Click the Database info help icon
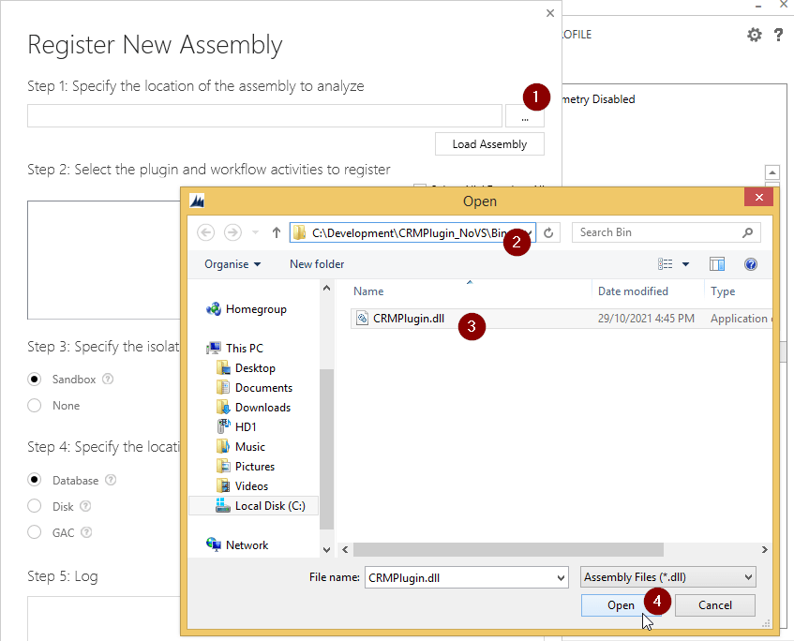The image size is (794, 641). click(112, 481)
